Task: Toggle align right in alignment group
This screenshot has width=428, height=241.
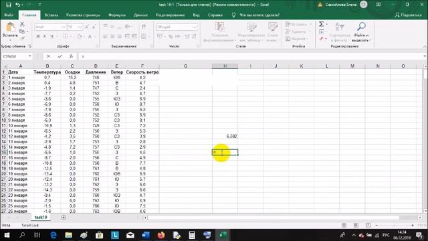Action: (119, 36)
